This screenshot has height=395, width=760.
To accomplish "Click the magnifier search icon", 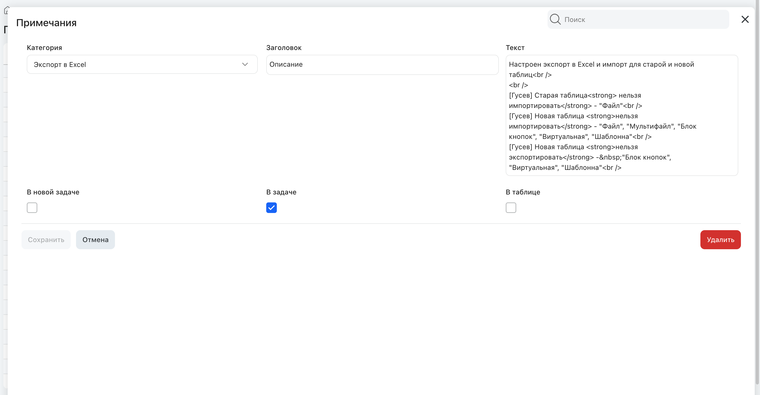I will [555, 19].
